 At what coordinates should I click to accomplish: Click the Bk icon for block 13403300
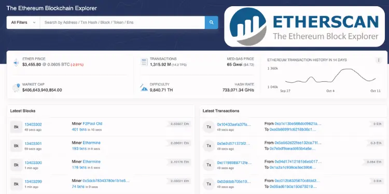pyautogui.click(x=16, y=165)
